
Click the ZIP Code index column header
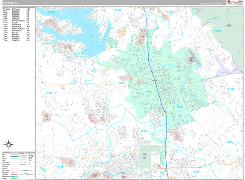[x=6, y=8]
